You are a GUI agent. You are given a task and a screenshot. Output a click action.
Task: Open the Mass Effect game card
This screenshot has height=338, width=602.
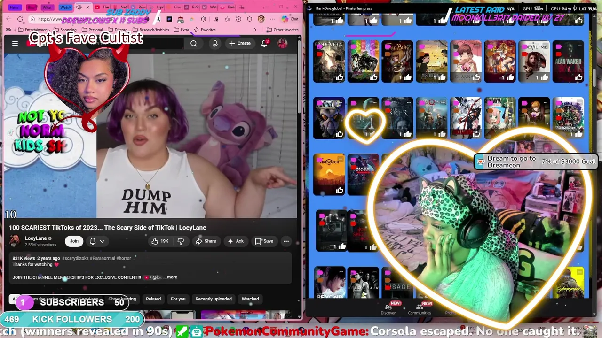pyautogui.click(x=363, y=174)
